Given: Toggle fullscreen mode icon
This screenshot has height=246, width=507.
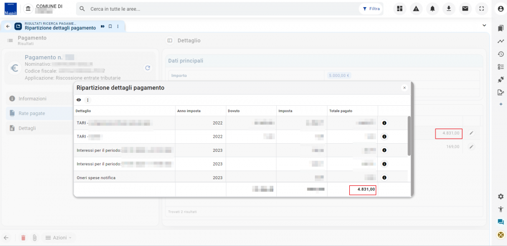Looking at the screenshot, I should pos(482,9).
